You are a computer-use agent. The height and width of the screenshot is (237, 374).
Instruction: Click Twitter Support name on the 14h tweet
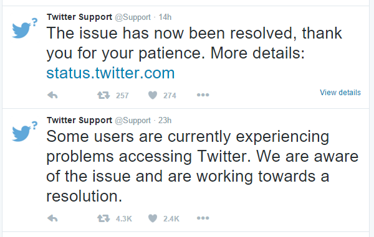(79, 17)
